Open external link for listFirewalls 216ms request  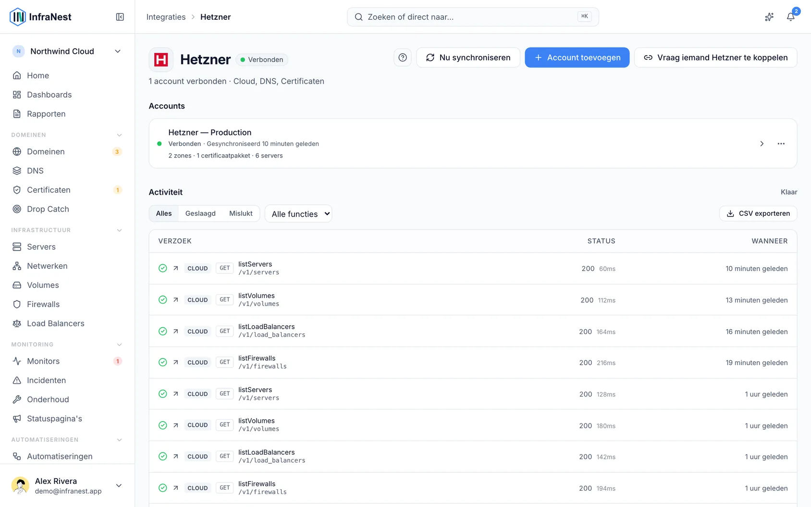tap(176, 362)
